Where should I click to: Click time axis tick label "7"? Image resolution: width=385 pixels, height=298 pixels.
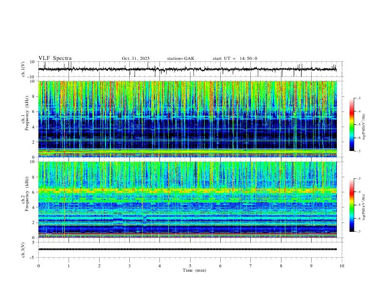(250, 266)
